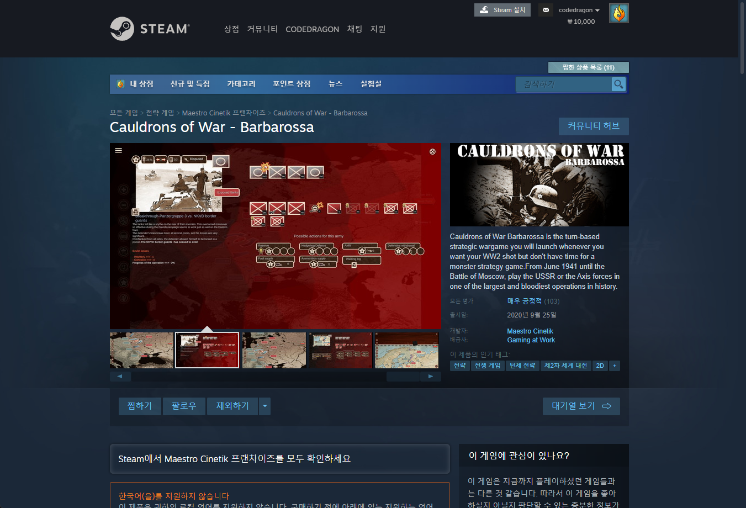
Task: Select the fifth light map thumbnail
Action: (406, 350)
